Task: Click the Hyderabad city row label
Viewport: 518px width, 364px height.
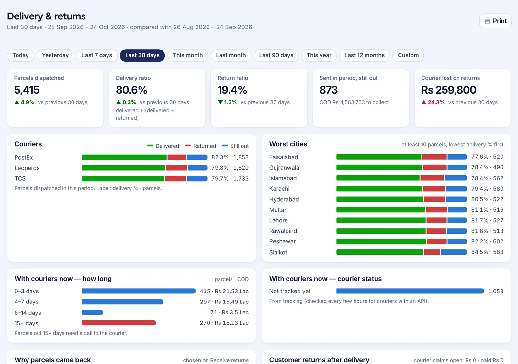Action: (x=284, y=199)
